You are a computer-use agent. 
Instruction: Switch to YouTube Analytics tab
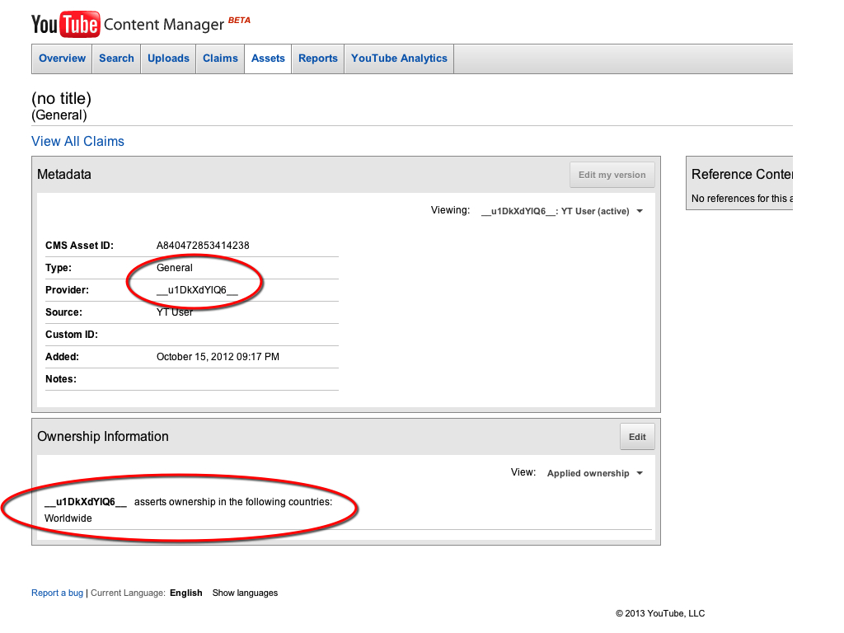(x=399, y=59)
